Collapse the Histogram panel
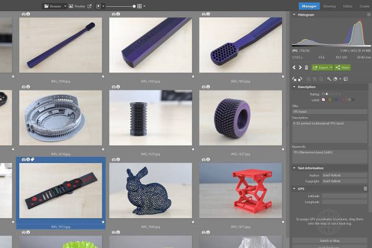372x248 pixels. pyautogui.click(x=294, y=15)
